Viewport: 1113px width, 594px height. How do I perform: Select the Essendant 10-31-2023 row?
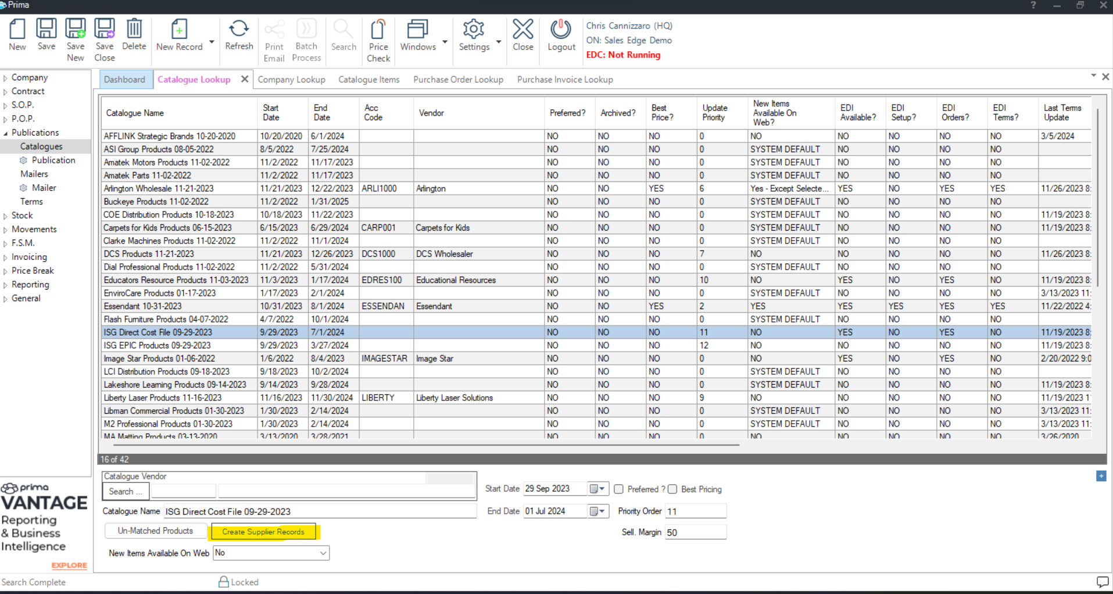click(597, 306)
